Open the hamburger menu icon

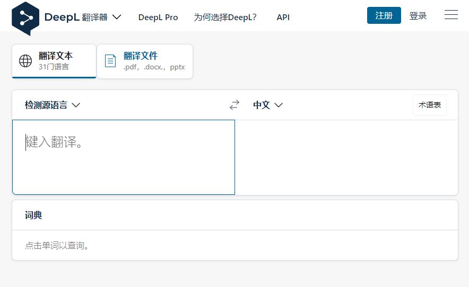click(x=451, y=15)
